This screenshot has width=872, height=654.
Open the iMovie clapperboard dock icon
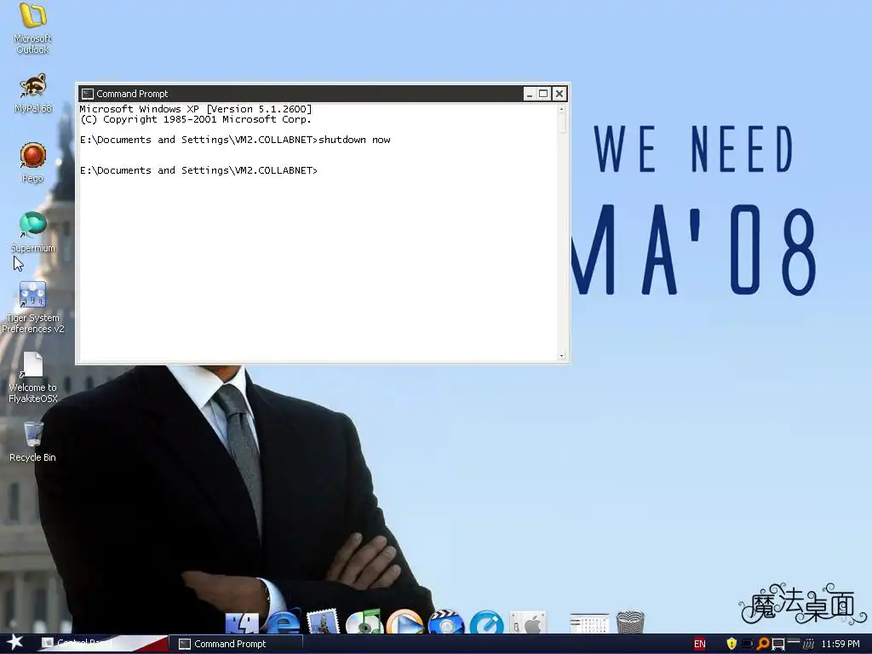[x=446, y=622]
